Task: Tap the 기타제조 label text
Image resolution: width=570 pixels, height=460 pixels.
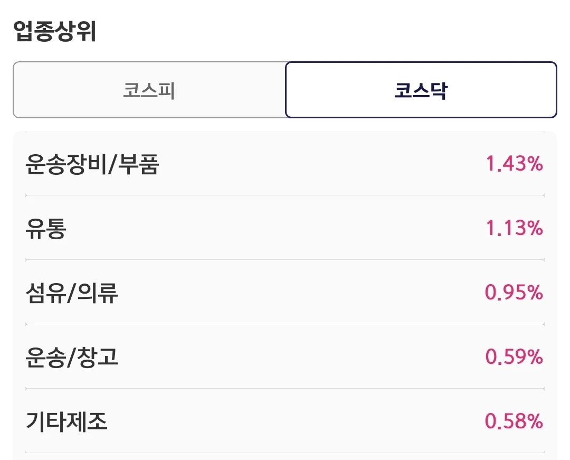Action: click(67, 421)
